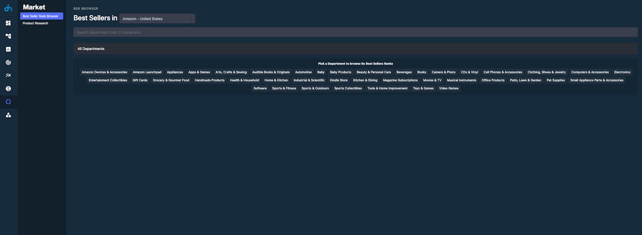The width and height of the screenshot is (642, 235).
Task: Open Sports & Fitness department
Action: [284, 88]
